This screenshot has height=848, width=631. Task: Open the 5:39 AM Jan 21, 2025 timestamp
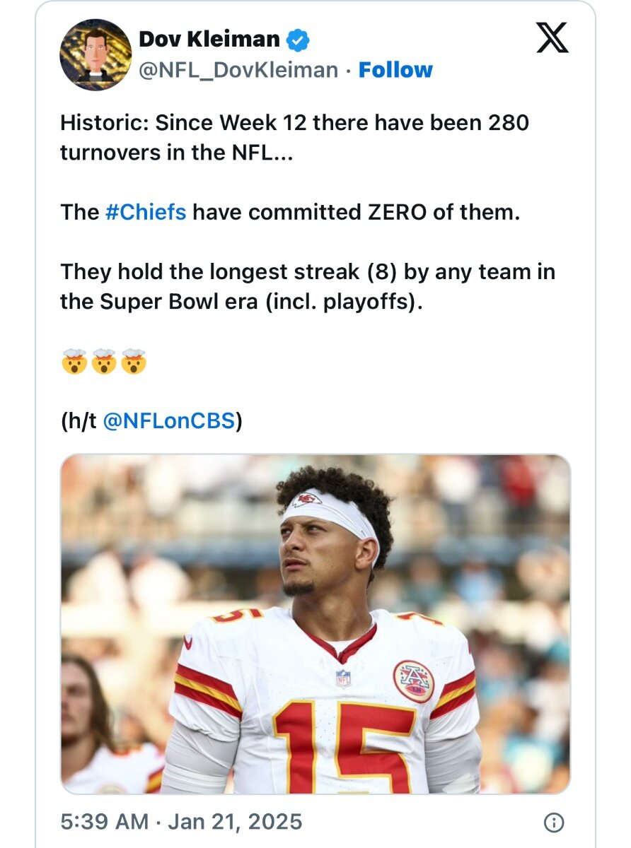(x=182, y=822)
